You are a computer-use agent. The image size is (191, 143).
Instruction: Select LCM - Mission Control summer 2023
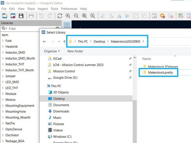(78, 65)
